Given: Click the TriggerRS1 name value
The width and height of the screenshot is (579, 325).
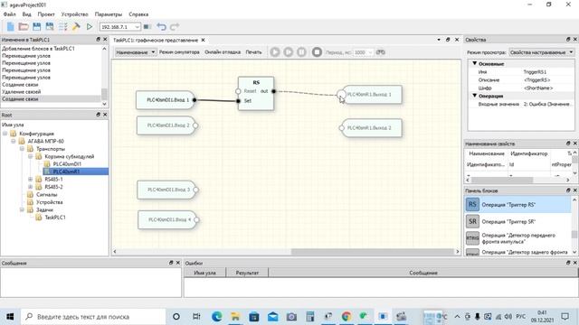Looking at the screenshot, I should (535, 72).
